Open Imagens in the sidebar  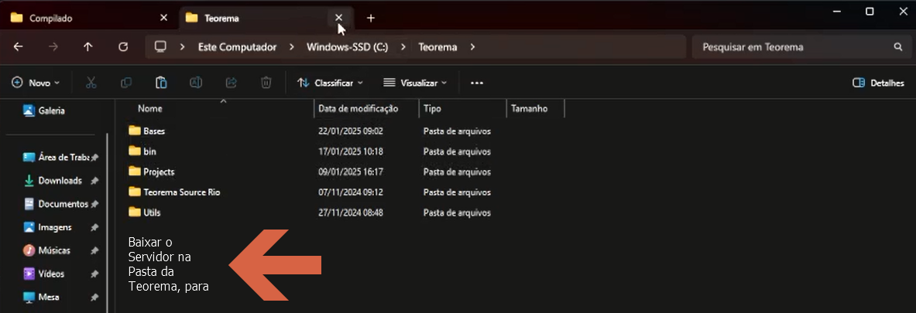pyautogui.click(x=47, y=227)
